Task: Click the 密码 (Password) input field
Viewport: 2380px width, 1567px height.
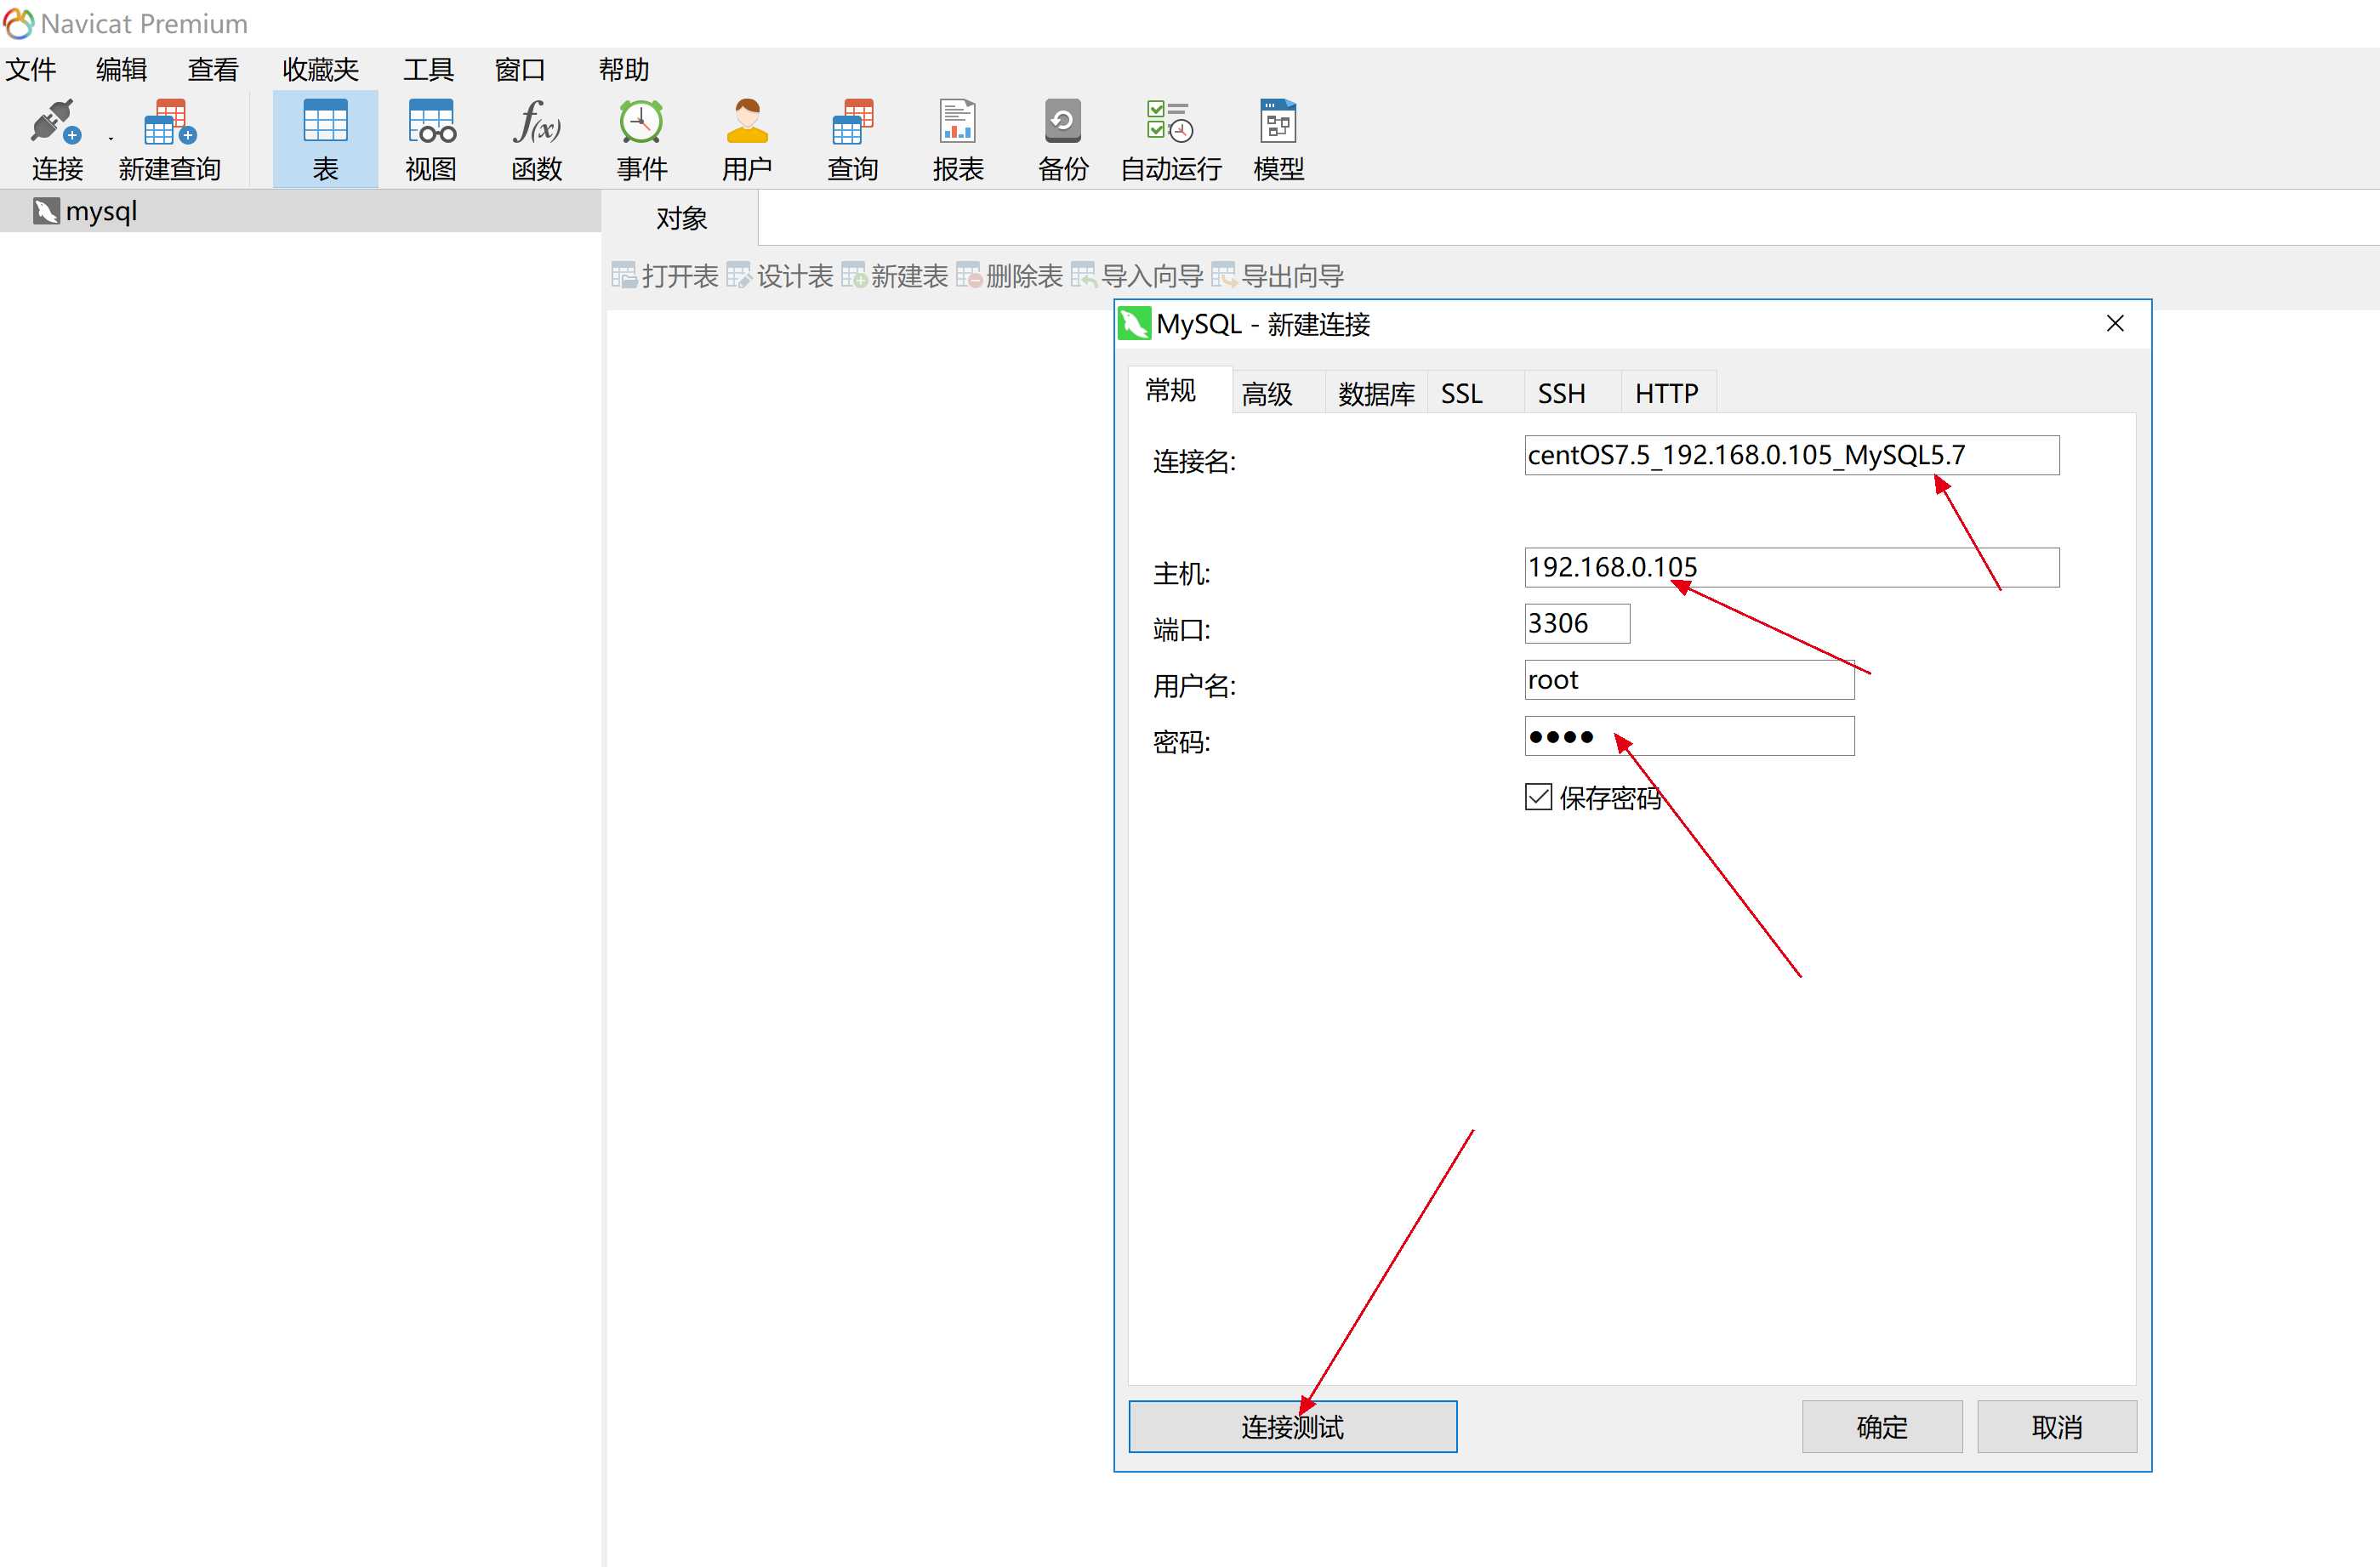Action: 1689,736
